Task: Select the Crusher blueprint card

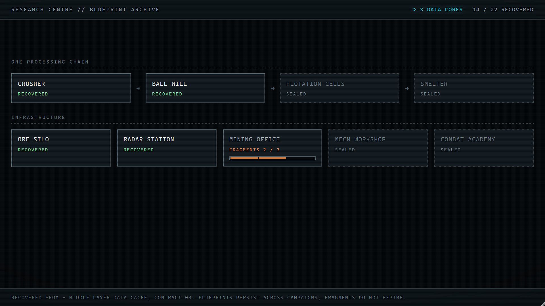Action: pyautogui.click(x=71, y=88)
